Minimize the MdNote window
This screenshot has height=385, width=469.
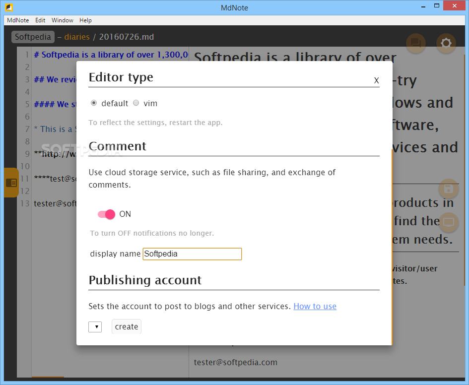[423, 6]
